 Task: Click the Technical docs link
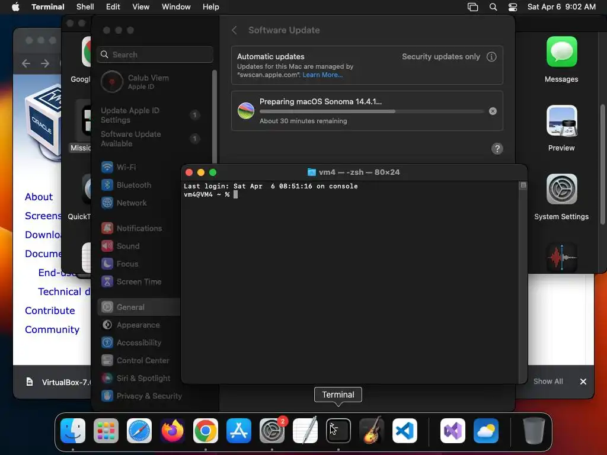64,291
